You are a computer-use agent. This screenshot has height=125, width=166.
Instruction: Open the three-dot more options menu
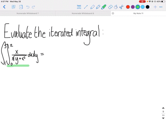click(161, 7)
